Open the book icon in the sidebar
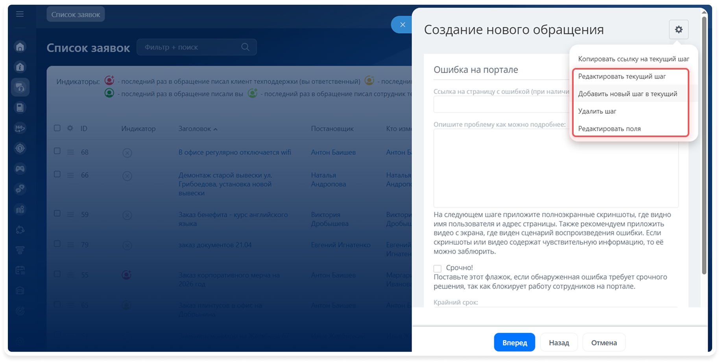This screenshot has width=720, height=363. coord(20,108)
